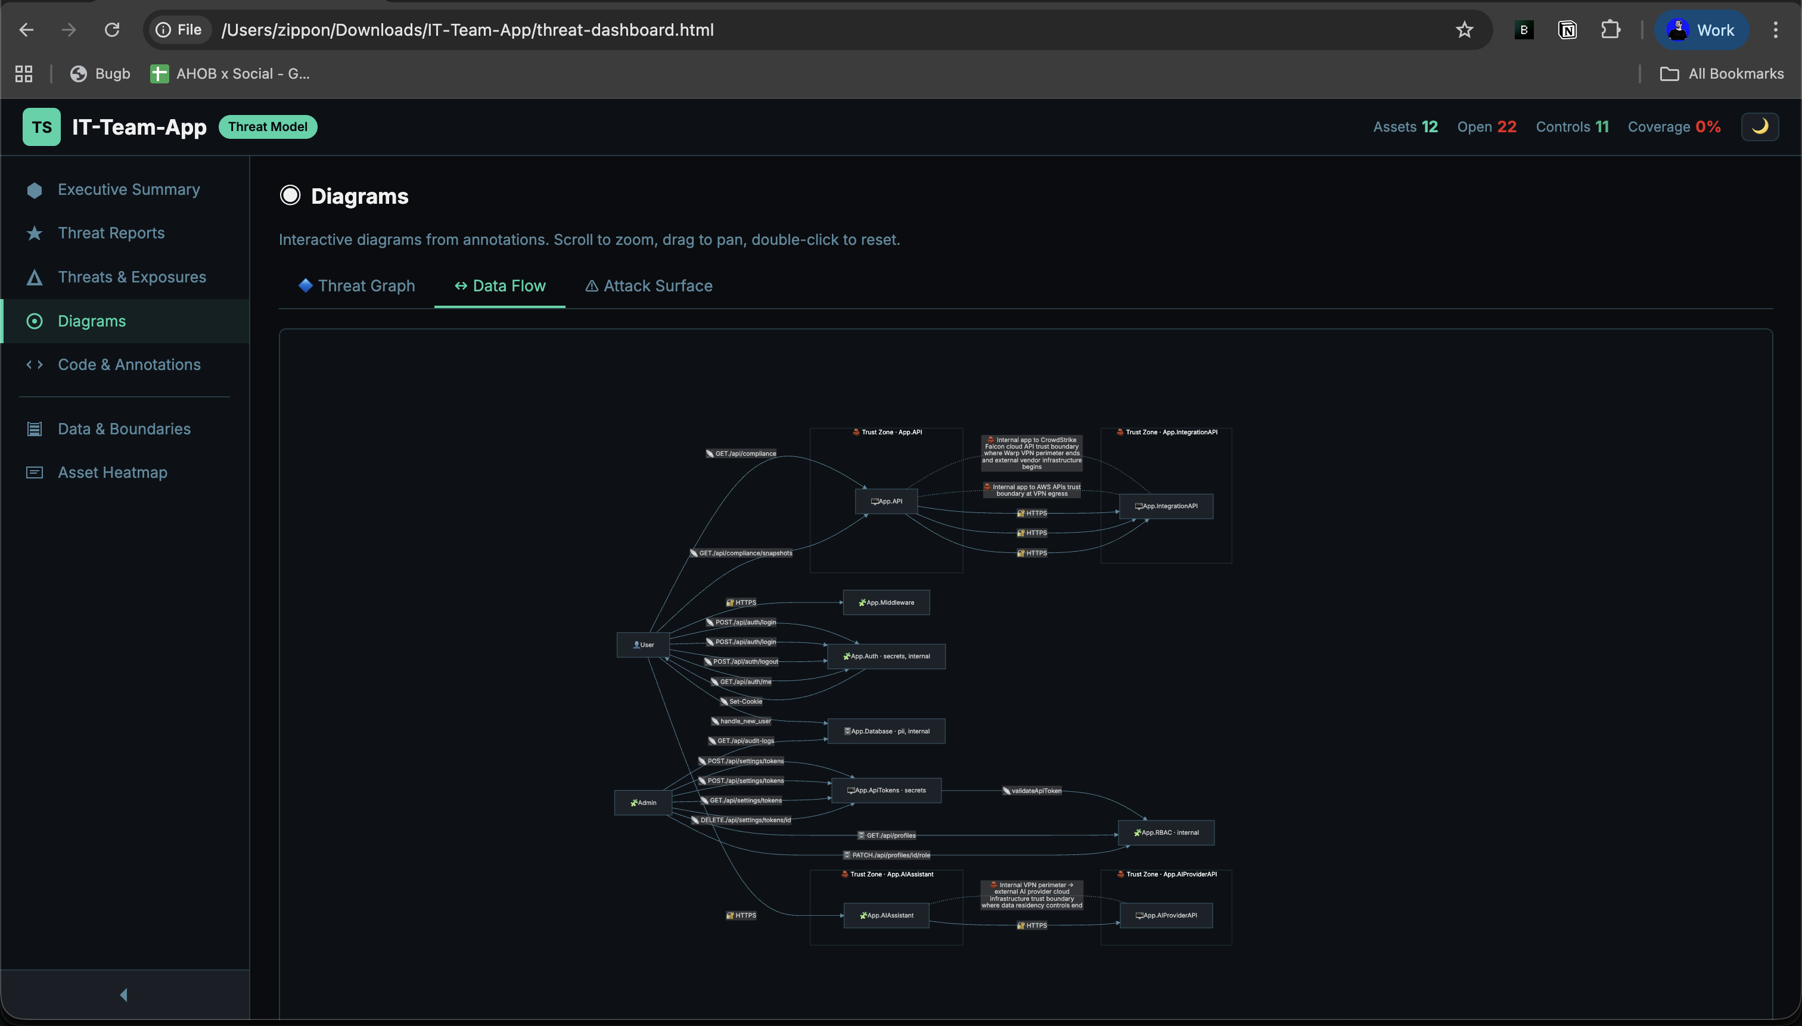Select the Executive Summary hexagon icon

pos(34,189)
